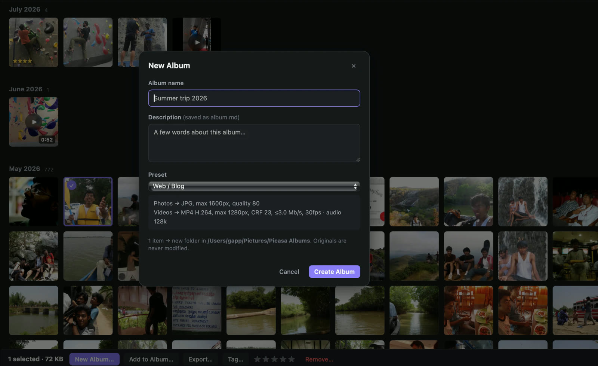
Task: Click the Create Album button
Action: 334,272
